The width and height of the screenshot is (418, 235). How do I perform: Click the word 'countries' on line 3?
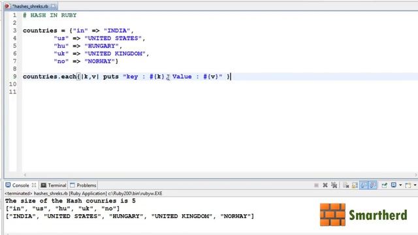(x=40, y=31)
